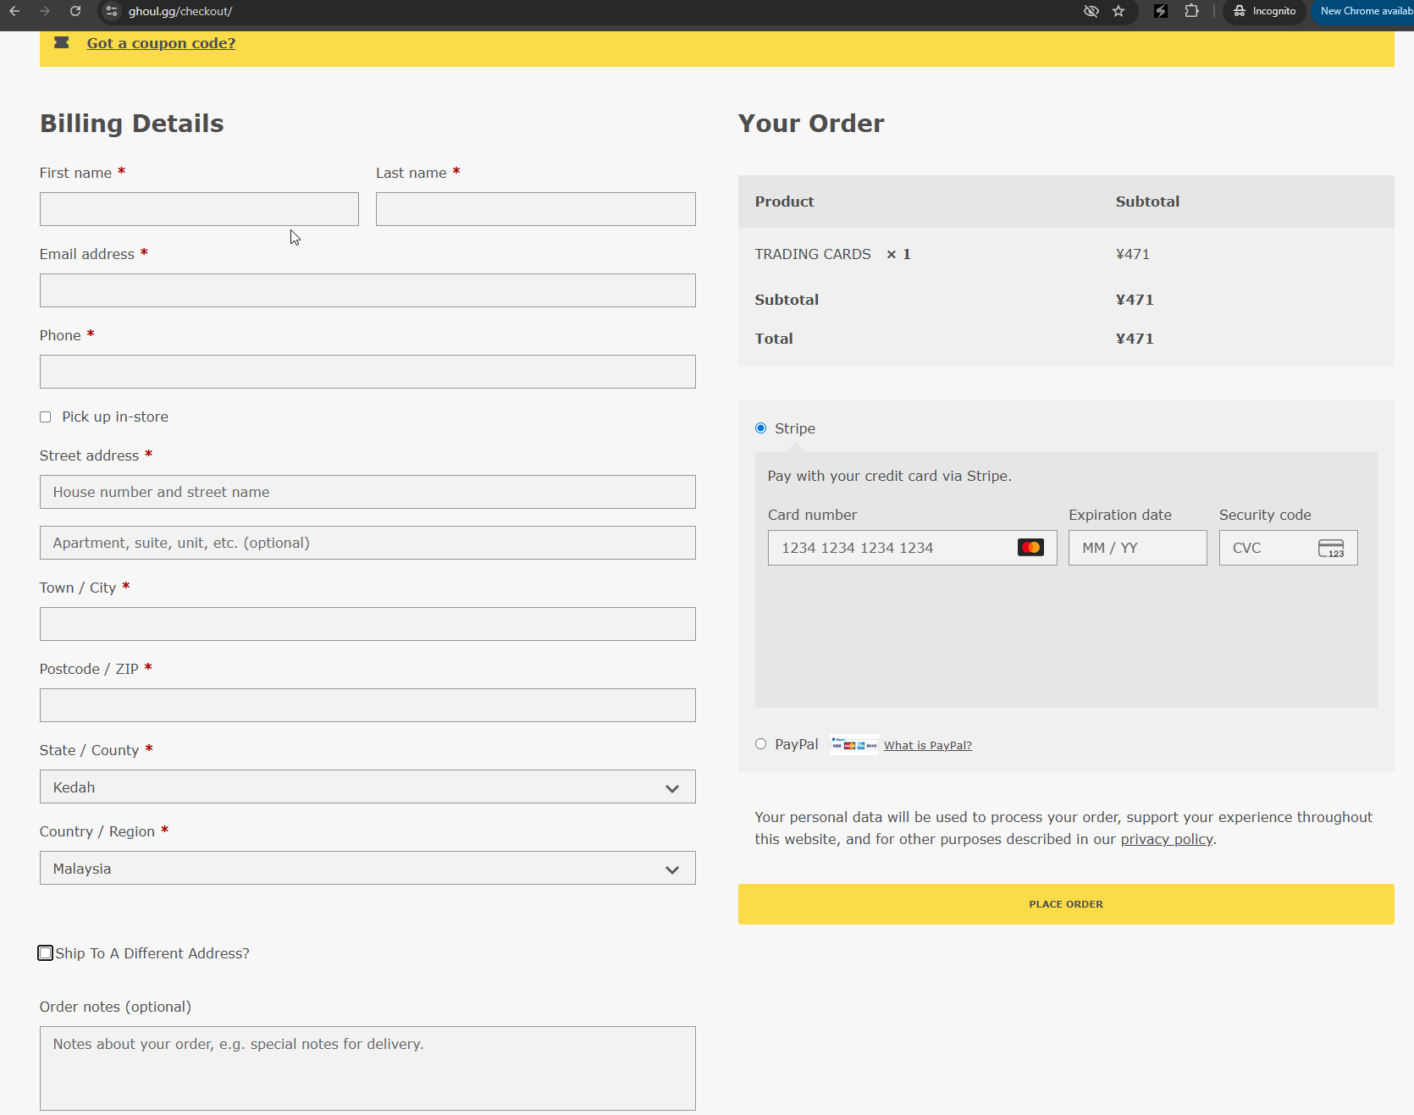Expand the Country / Region dropdown showing Malaysia
The height and width of the screenshot is (1115, 1414).
click(x=367, y=868)
